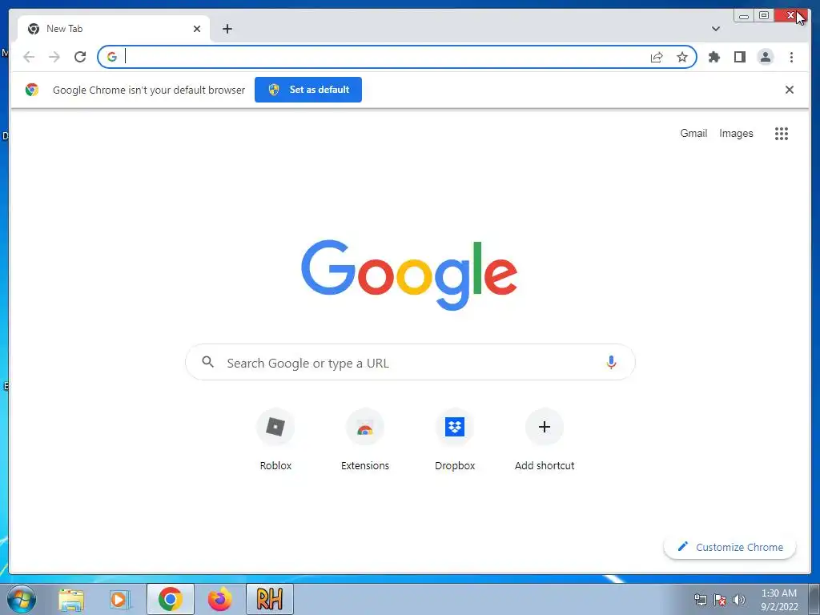This screenshot has width=820, height=615.
Task: Click the Show desktop strip at the taskbar end
Action: pos(814,599)
